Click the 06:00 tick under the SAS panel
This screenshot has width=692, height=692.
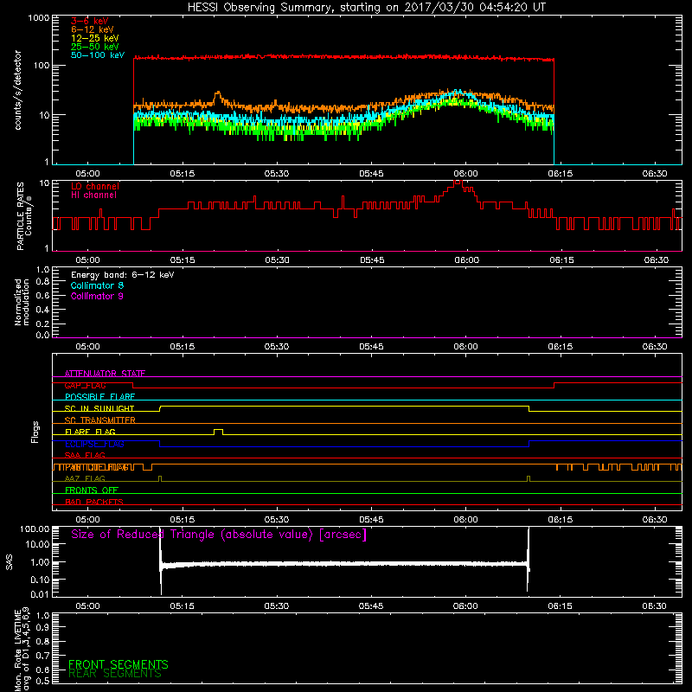(x=465, y=606)
